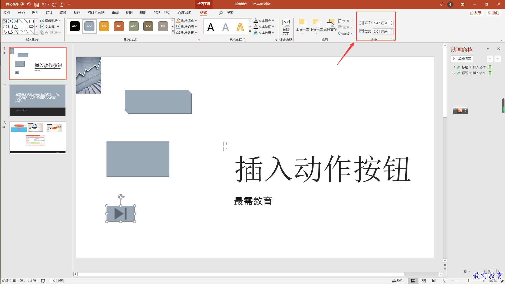
Task: Select the black Abc shape style
Action: [75, 26]
